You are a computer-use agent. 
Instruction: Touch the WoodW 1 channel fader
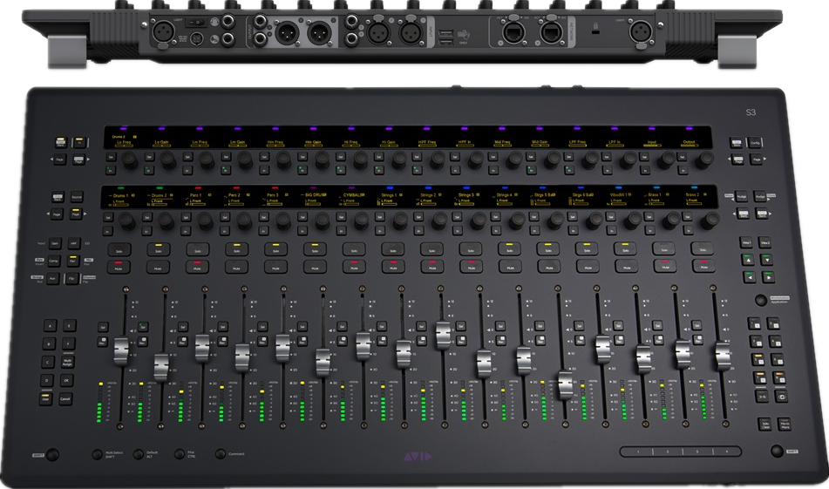pyautogui.click(x=643, y=359)
